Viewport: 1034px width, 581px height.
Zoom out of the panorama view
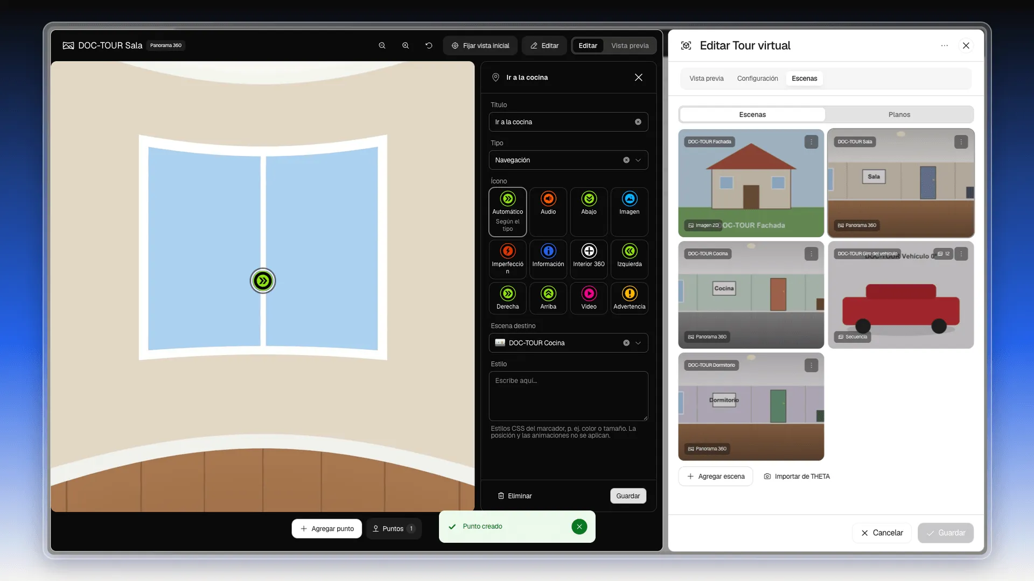[382, 46]
